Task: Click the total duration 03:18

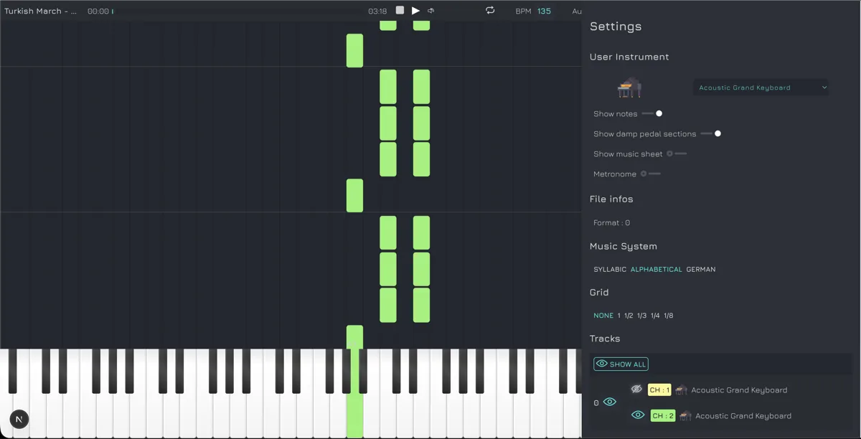Action: pyautogui.click(x=377, y=11)
